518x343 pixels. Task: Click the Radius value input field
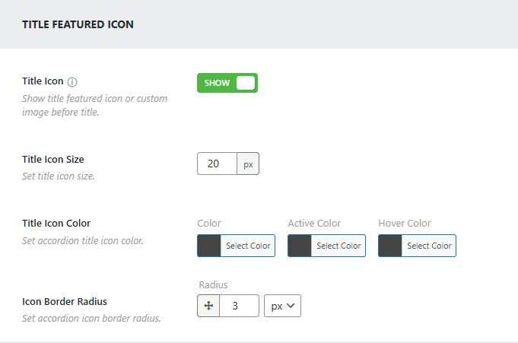pyautogui.click(x=239, y=306)
